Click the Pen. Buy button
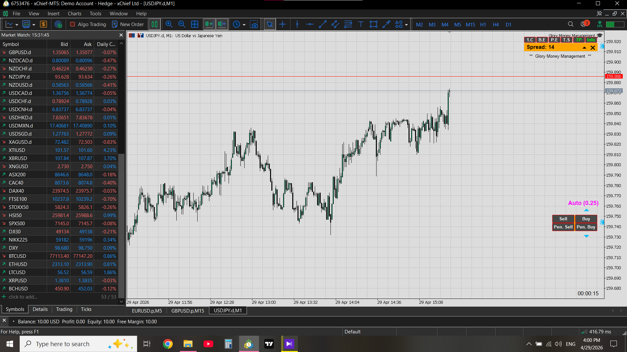Viewport: 627px width, 352px height. 586,227
